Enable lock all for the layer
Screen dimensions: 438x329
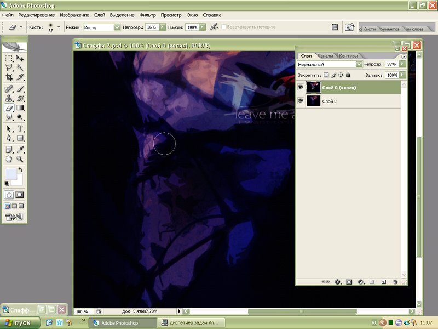click(x=348, y=75)
